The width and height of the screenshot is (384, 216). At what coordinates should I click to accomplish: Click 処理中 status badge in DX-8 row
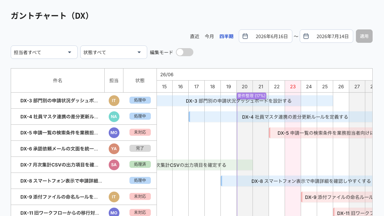(x=140, y=181)
